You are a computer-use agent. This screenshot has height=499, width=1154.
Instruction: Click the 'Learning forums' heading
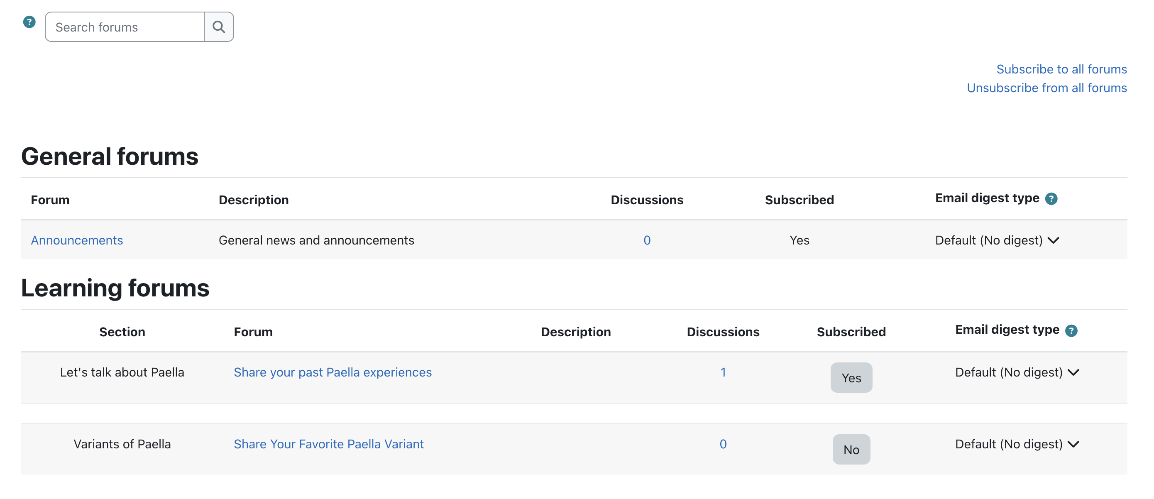point(115,288)
